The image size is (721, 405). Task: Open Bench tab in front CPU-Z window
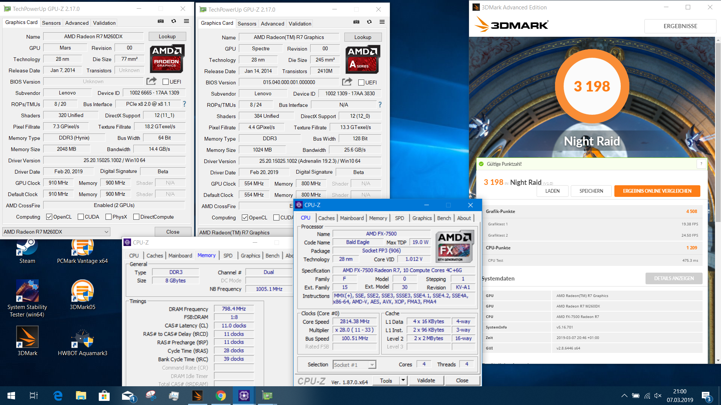click(x=444, y=218)
